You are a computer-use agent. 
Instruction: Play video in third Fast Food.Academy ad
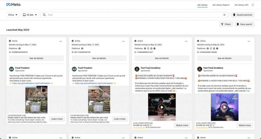click(x=162, y=107)
